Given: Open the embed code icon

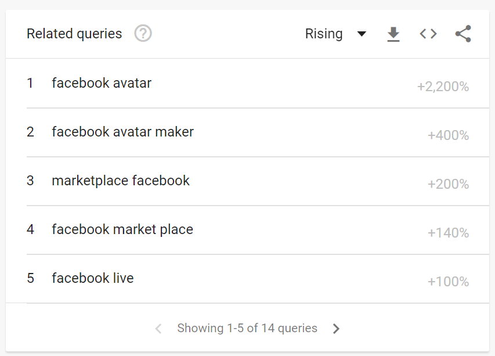Looking at the screenshot, I should click(x=428, y=34).
